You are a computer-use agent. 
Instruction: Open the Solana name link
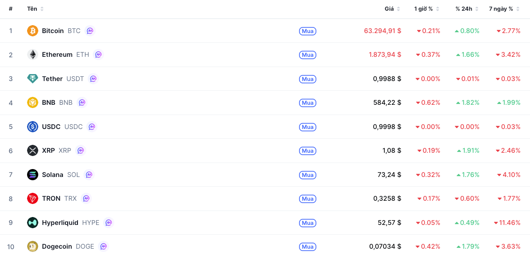click(x=53, y=175)
